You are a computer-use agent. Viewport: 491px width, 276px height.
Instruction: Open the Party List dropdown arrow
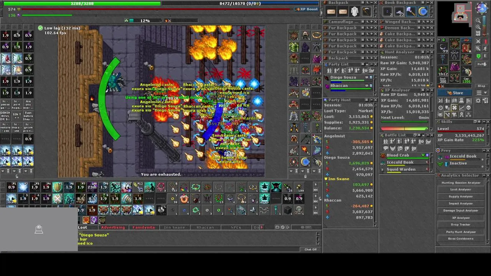(x=367, y=64)
